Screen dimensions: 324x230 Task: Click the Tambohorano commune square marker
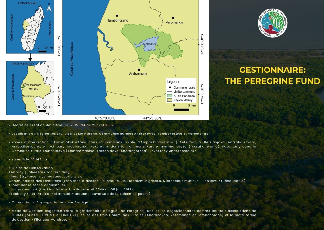(117, 16)
